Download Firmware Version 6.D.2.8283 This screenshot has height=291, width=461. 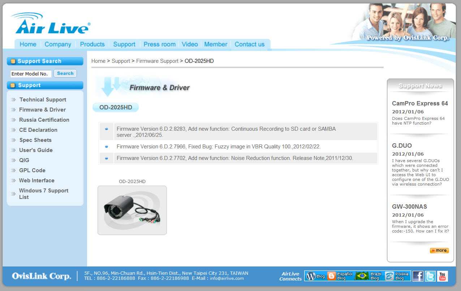coord(226,132)
